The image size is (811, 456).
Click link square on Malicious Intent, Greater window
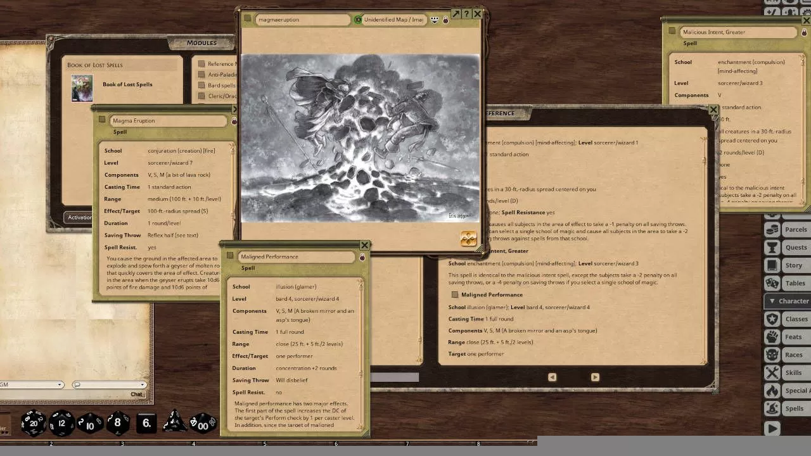tap(672, 31)
